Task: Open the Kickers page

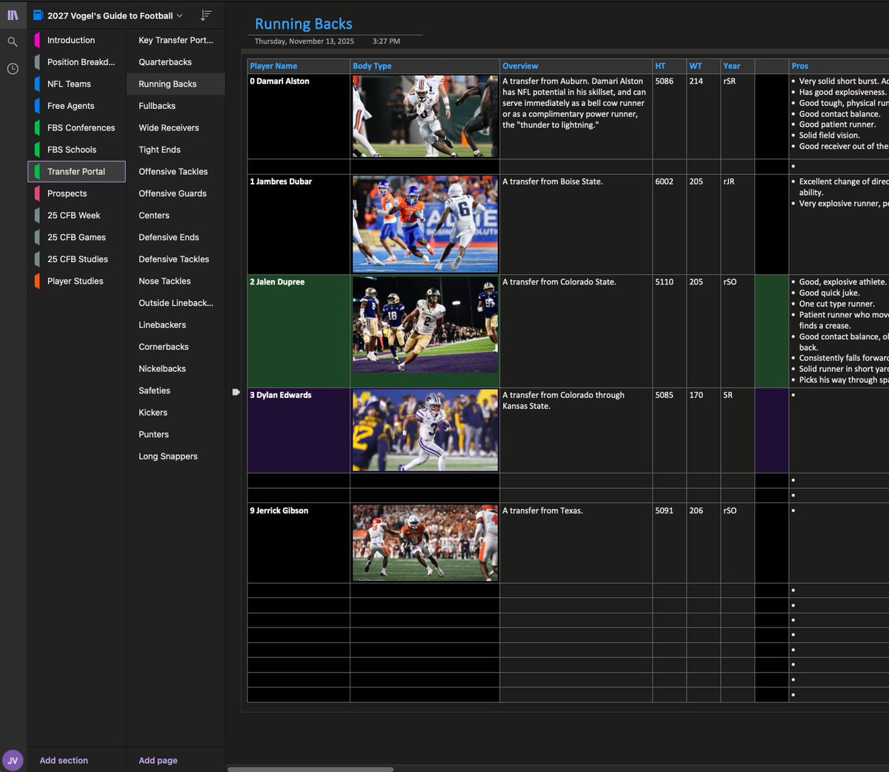Action: tap(176, 413)
